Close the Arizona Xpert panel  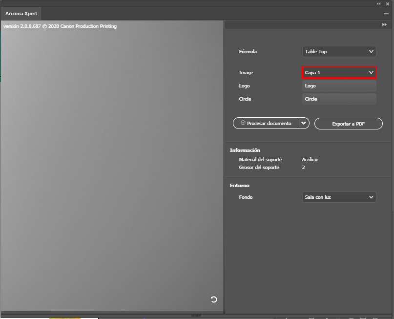point(388,4)
